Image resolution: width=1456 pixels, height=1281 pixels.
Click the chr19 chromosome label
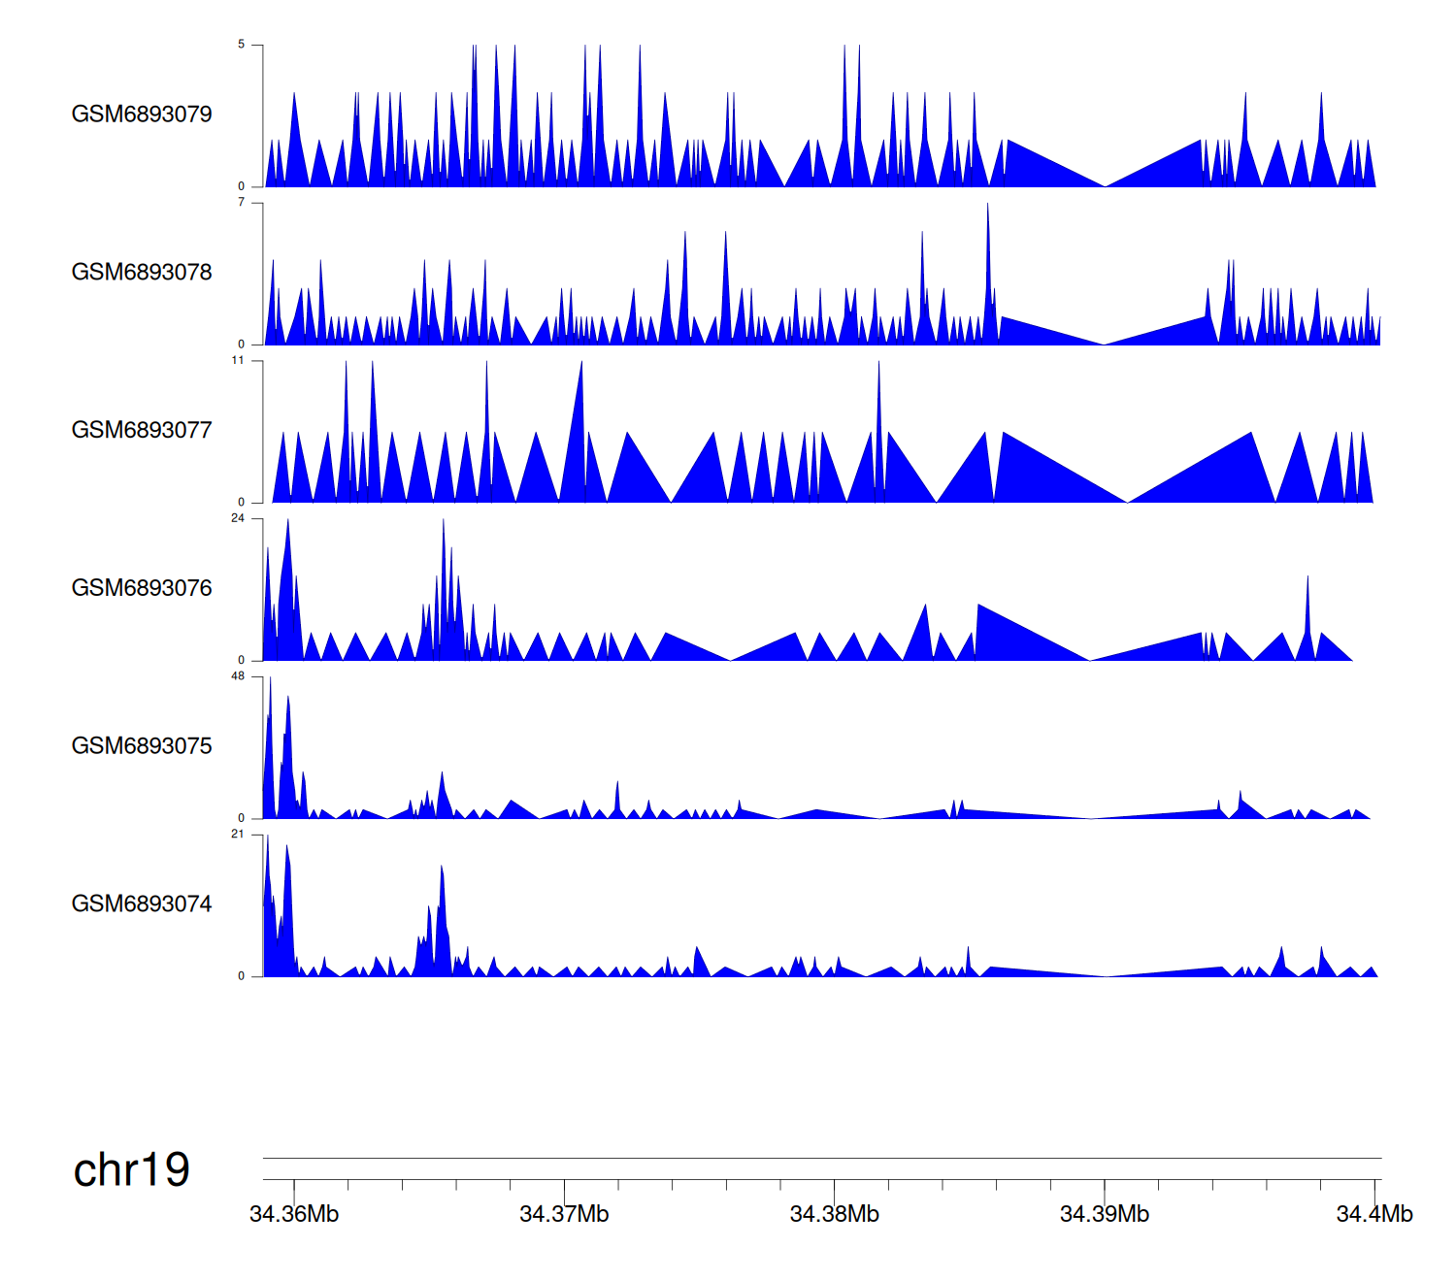click(132, 1170)
